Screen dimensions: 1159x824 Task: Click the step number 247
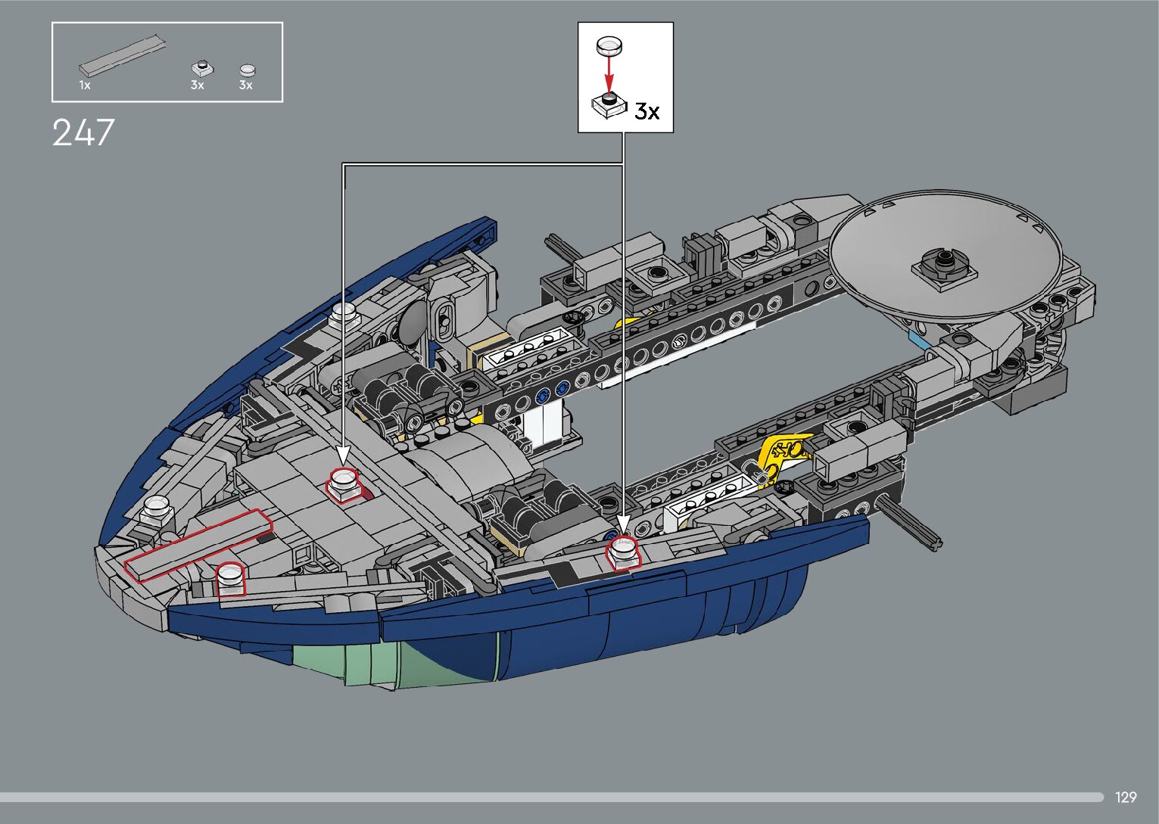point(83,133)
